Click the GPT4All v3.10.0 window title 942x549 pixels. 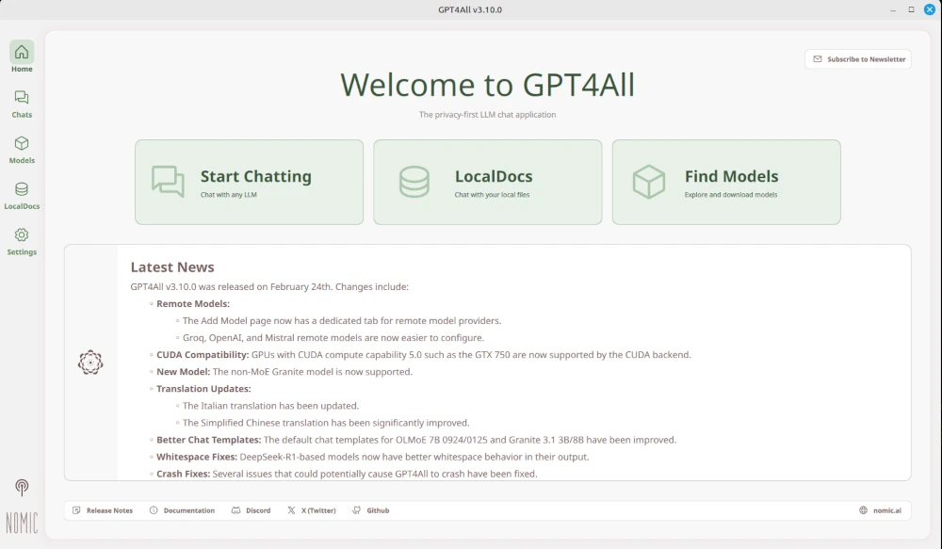point(470,9)
